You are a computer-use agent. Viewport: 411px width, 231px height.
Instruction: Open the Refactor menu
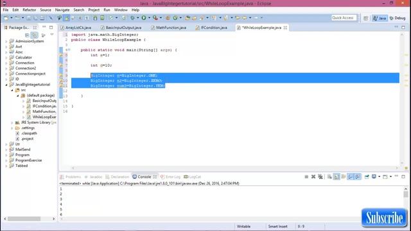click(30, 10)
